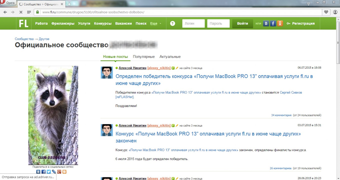Open the 34 комментария link
Image resolution: width=340 pixels, height=180 pixels.
coord(281,115)
